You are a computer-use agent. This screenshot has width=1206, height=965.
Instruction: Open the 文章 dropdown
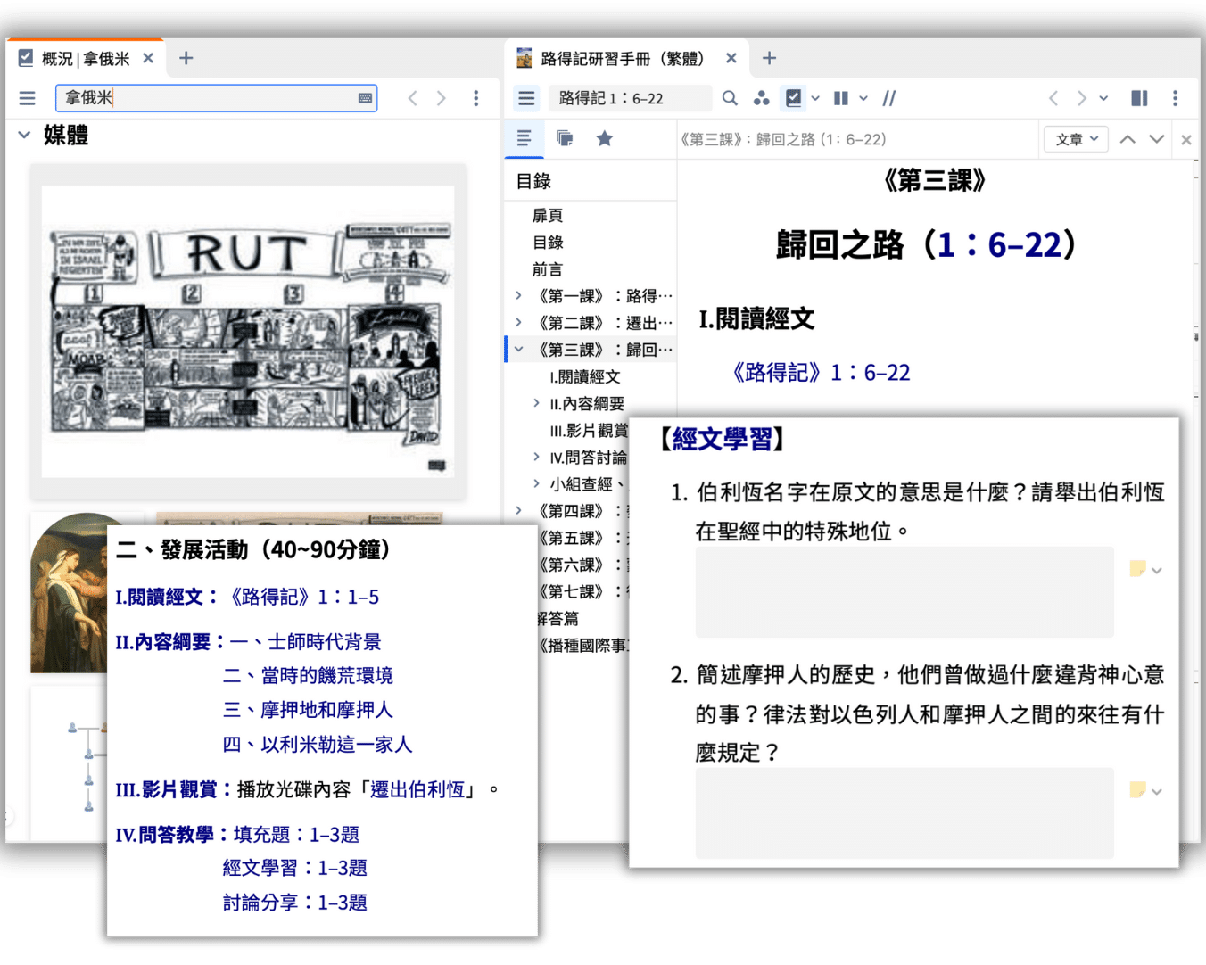pos(1076,139)
